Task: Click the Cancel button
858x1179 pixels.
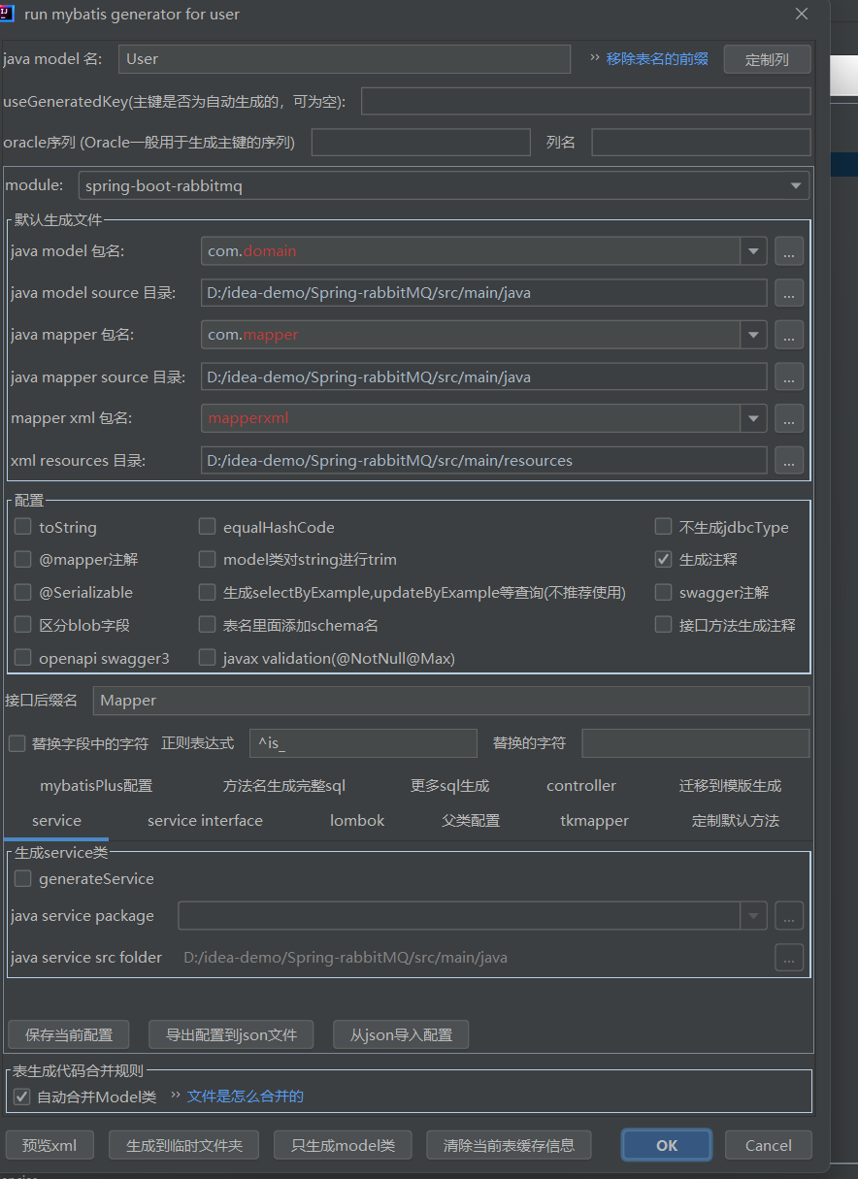Action: pyautogui.click(x=768, y=1145)
